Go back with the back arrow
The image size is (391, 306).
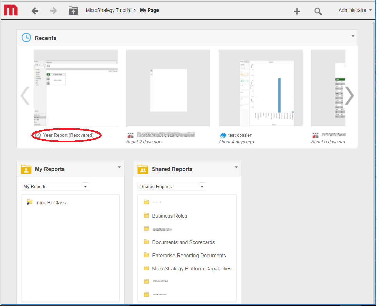tap(35, 11)
